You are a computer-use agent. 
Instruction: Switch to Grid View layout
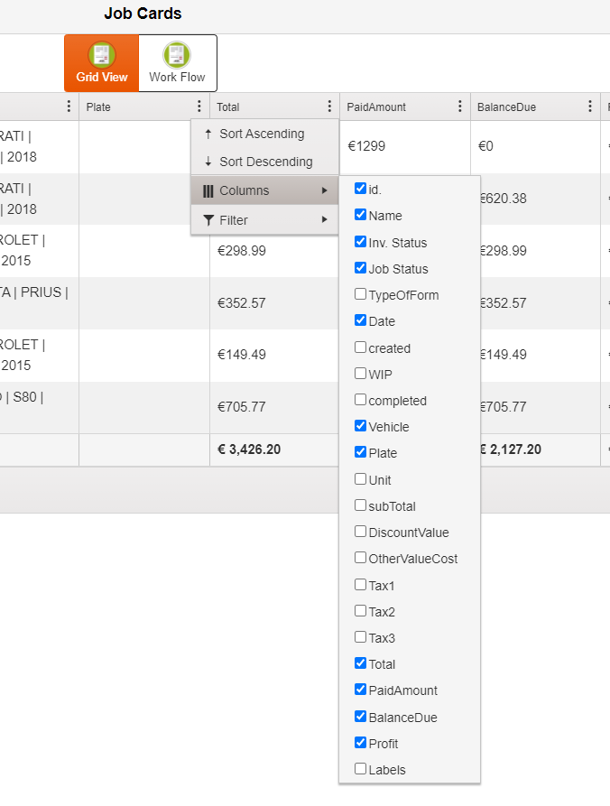pyautogui.click(x=101, y=63)
